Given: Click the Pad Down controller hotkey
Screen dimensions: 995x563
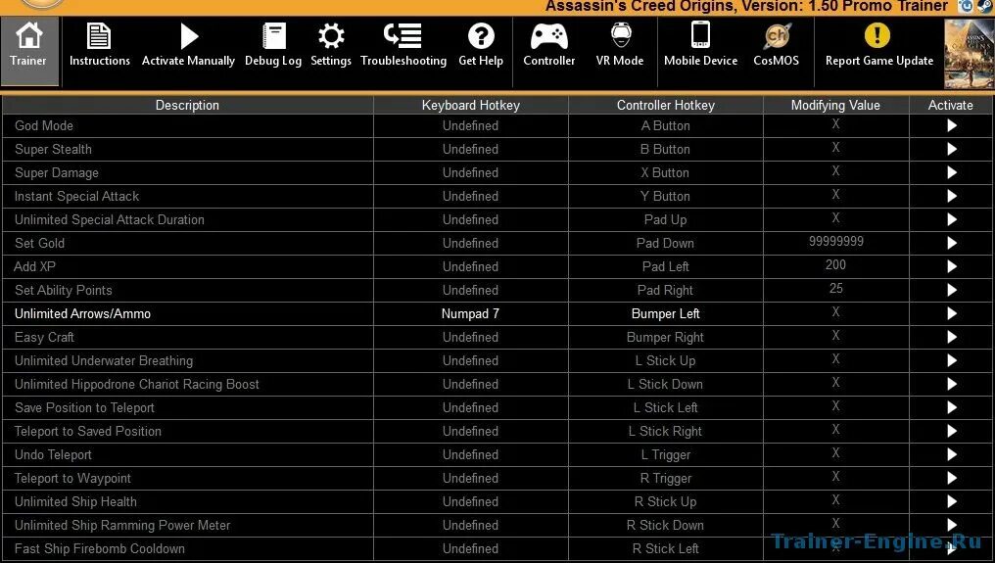Looking at the screenshot, I should (x=666, y=243).
